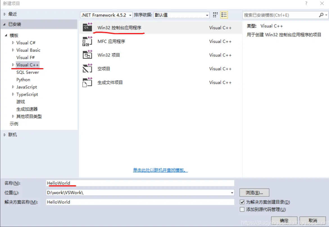
Task: Click the 解决方案名称 input field
Action: [140, 202]
